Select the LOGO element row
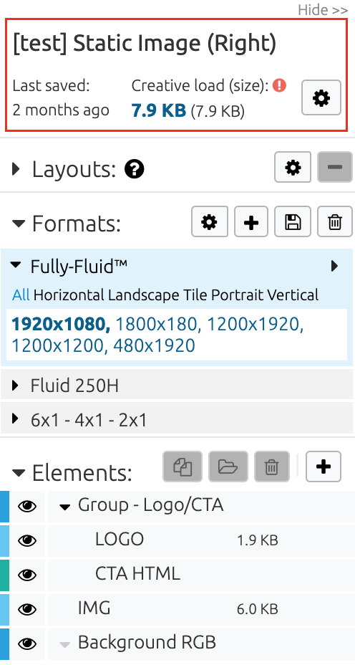 201,540
